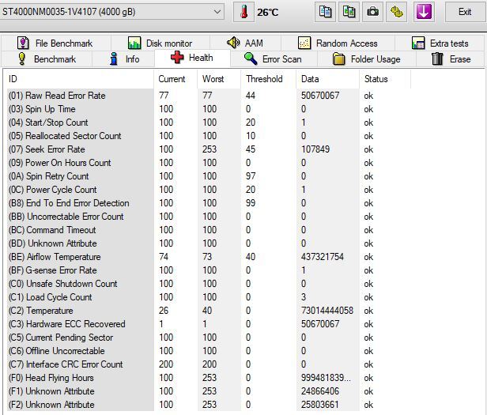The height and width of the screenshot is (415, 487).
Task: Select the Power On Hours Count row
Action: 209,163
